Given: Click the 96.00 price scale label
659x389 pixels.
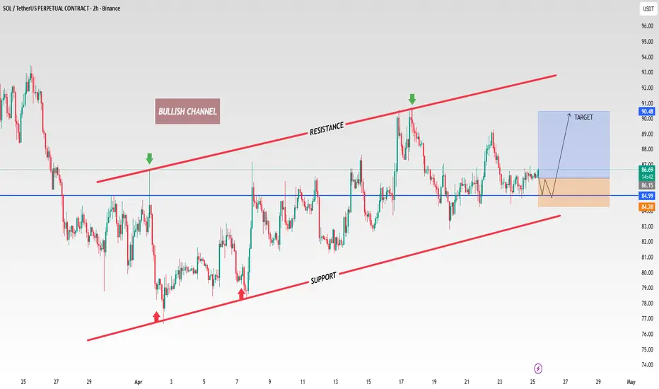Looking at the screenshot, I should pos(647,26).
